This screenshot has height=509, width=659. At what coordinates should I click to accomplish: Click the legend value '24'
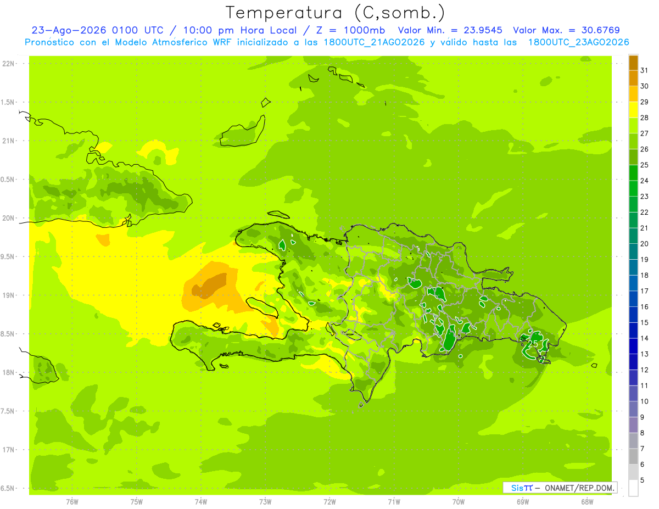click(x=645, y=181)
